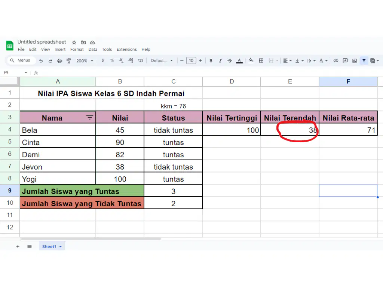Click the formula bar

point(210,73)
